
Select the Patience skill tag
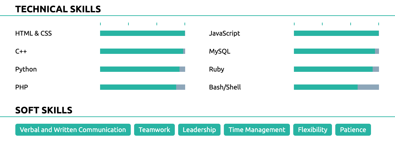(353, 130)
